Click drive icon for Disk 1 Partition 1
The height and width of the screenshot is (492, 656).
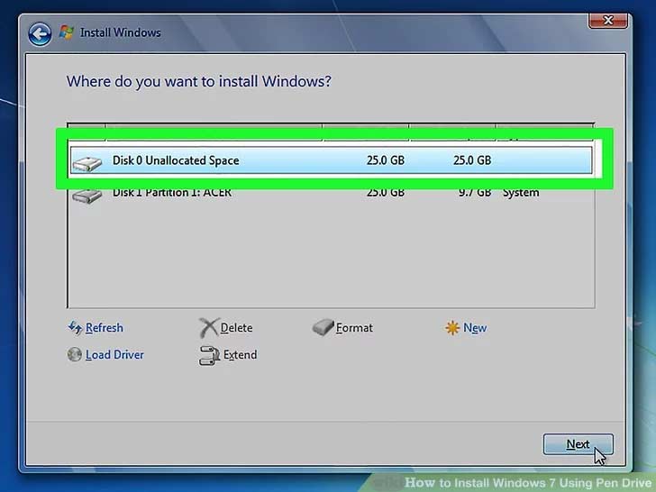point(87,196)
